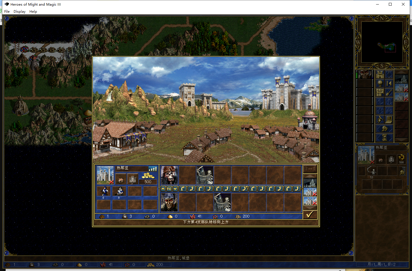Select the red-eyed visiting hero portrait
412x271 pixels.
(169, 202)
